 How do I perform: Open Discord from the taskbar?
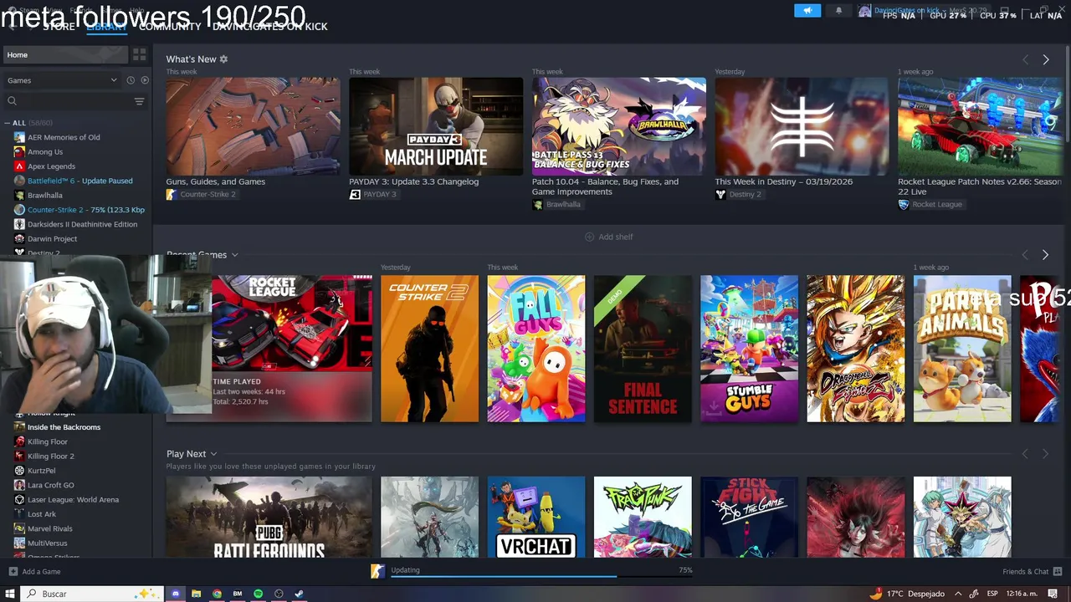point(176,594)
